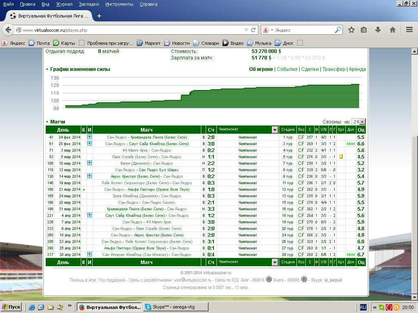Viewport: 418px width, 313px height.
Task: Click Тех.поддержка footer link
Action: click(111, 280)
